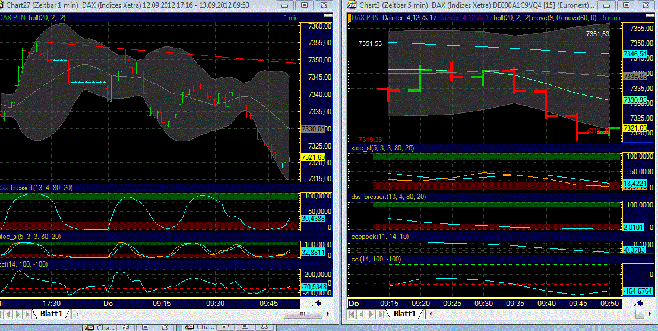Restore second minimized 'Cha...' window below Chart27
The width and height of the screenshot is (658, 331).
(x=225, y=327)
